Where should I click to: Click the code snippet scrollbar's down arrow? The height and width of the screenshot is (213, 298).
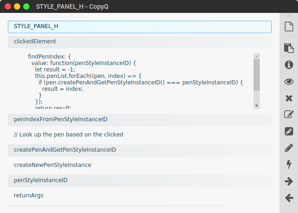256,106
